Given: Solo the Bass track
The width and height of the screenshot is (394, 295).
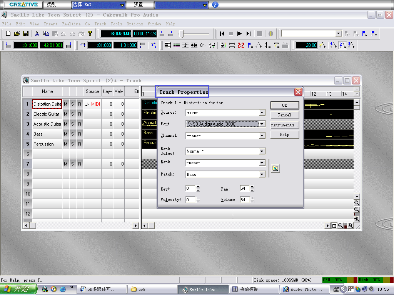Looking at the screenshot, I should 72,134.
